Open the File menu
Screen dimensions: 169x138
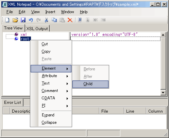point(10,12)
